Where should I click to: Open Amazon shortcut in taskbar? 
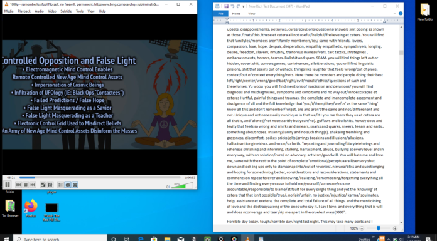(193, 238)
